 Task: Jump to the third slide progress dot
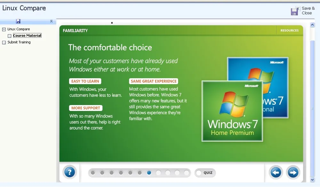[112, 173]
